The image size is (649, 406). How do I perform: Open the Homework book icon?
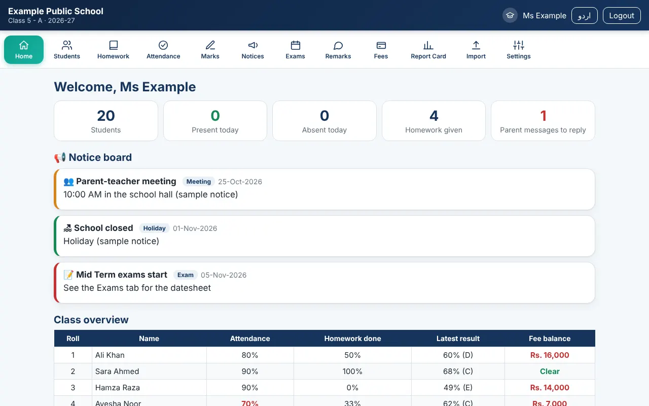point(113,45)
